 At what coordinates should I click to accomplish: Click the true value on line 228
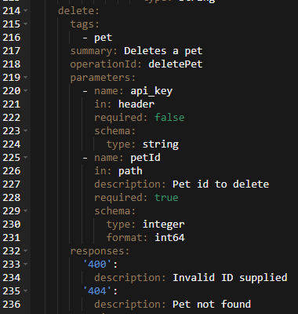coord(166,198)
